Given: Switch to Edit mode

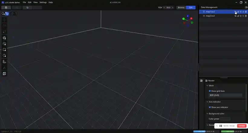Looking at the screenshot, I should click(x=191, y=8).
